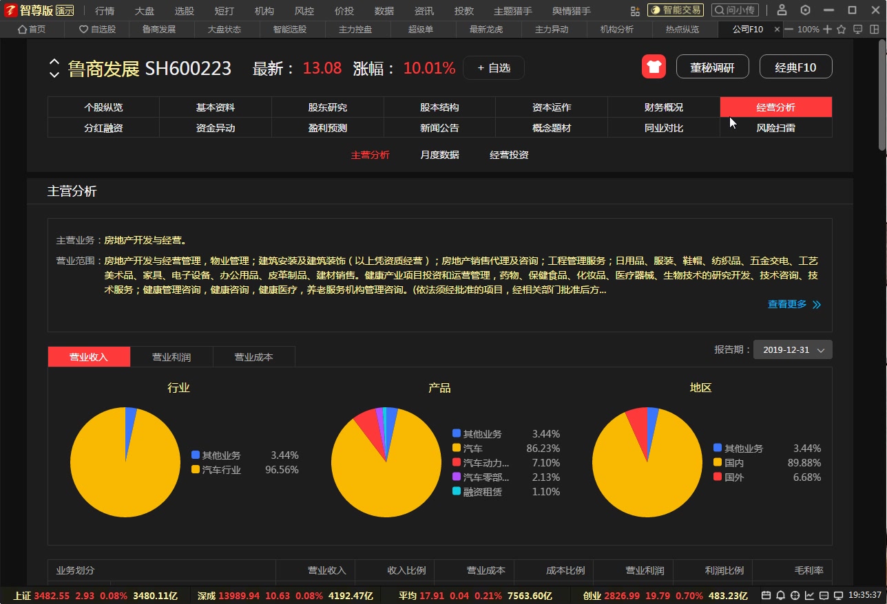This screenshot has width=887, height=604.
Task: Switch to 主力控盘 tab
Action: 355,30
